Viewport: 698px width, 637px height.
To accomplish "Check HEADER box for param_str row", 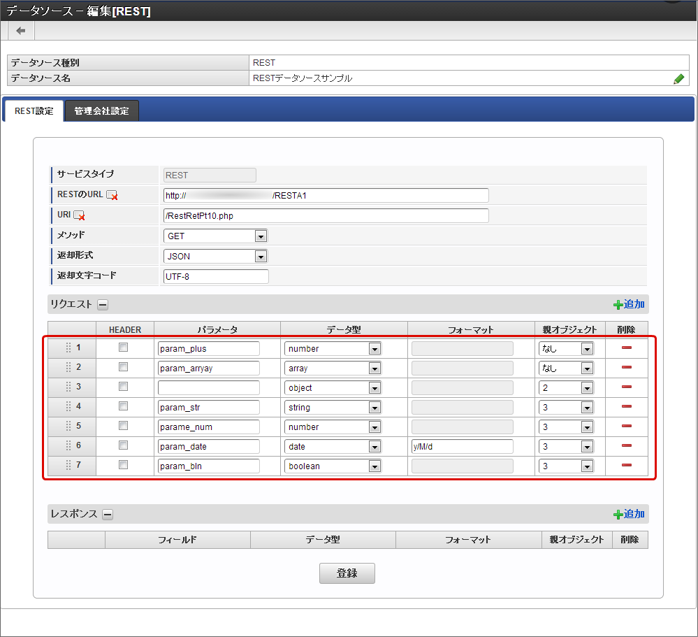I will pos(124,406).
